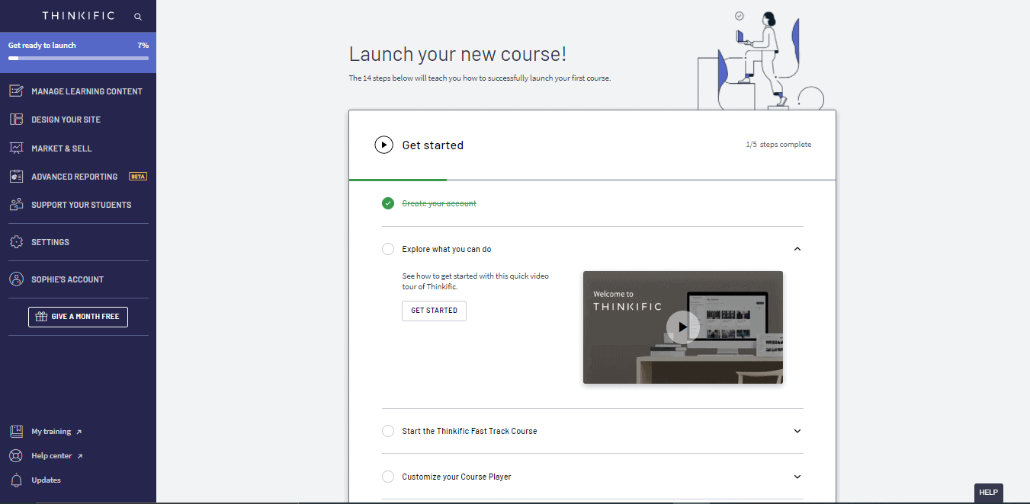Click the Thinkific logo
Image resolution: width=1030 pixels, height=504 pixels.
tap(79, 16)
